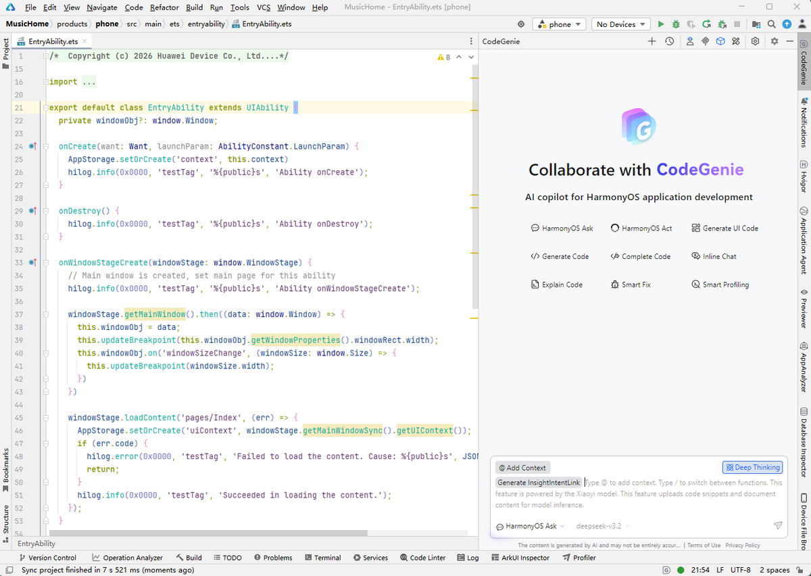
Task: Toggle the Previewer tool window
Action: 804,308
